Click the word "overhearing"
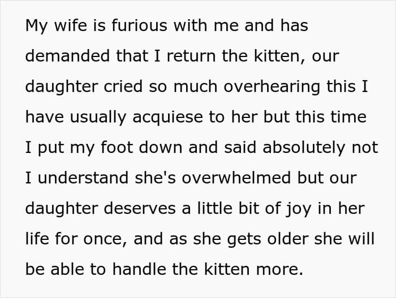This screenshot has width=396, height=298. pyautogui.click(x=272, y=86)
